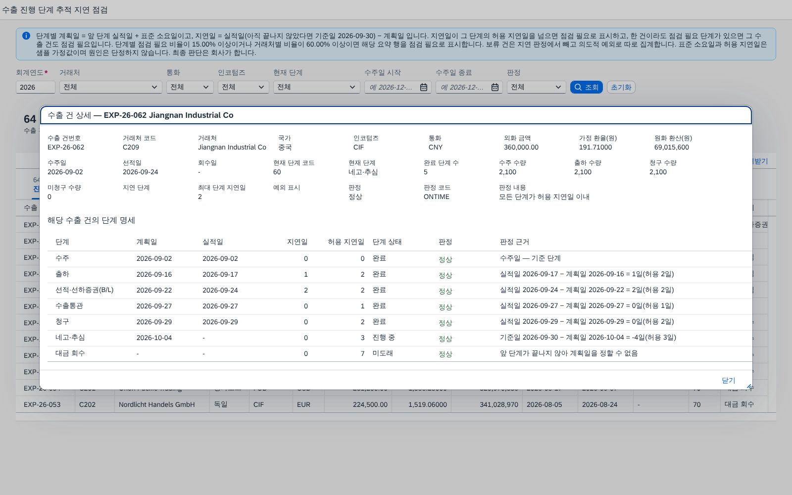This screenshot has height=495, width=792.
Task: Open calendar picker for 수주일 시작
Action: 424,87
